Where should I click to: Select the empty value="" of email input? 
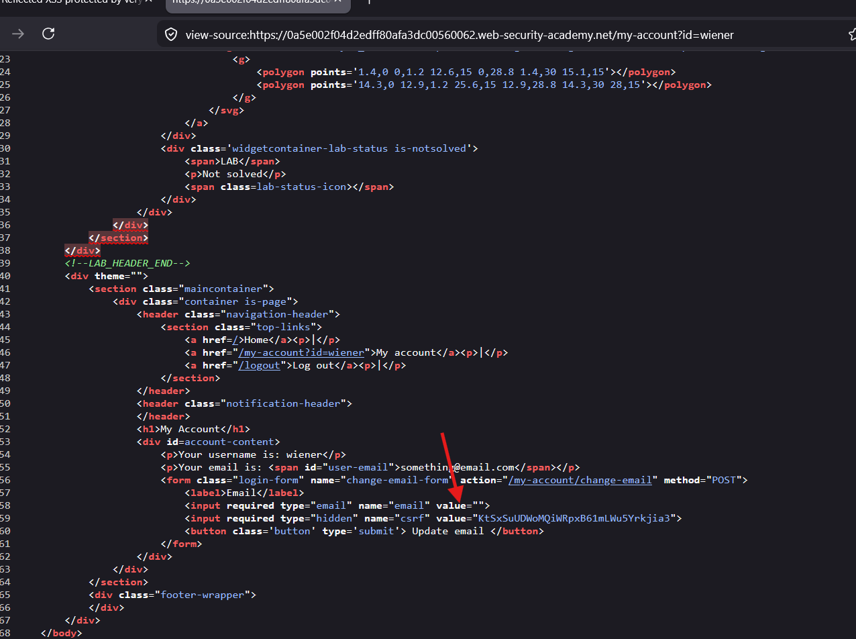(460, 505)
